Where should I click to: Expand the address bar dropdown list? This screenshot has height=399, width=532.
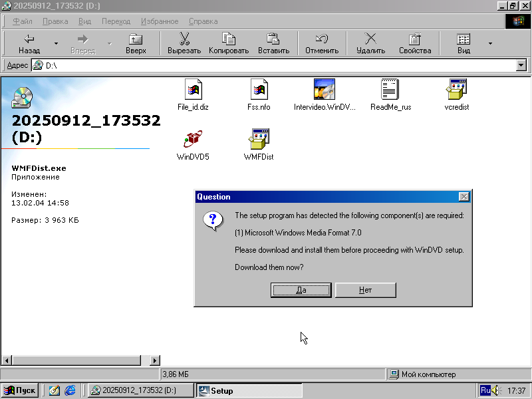521,65
